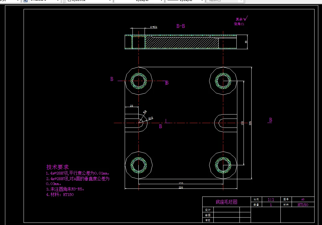Open the ByLayer dropdown showing a line sample

pos(185,1)
